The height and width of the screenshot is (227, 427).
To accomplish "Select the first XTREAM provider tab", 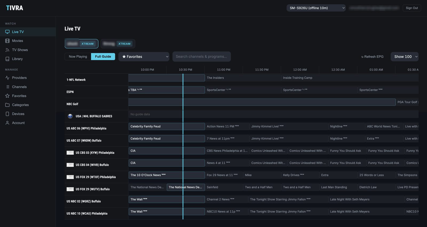I will pyautogui.click(x=81, y=44).
